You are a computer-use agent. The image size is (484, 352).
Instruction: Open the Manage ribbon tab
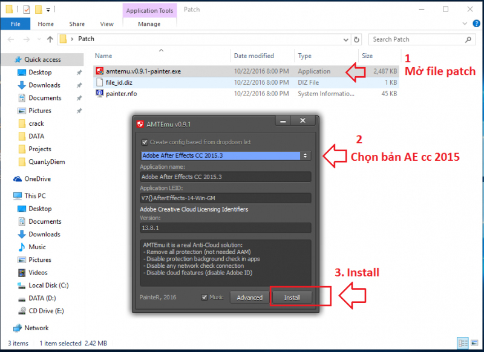149,24
